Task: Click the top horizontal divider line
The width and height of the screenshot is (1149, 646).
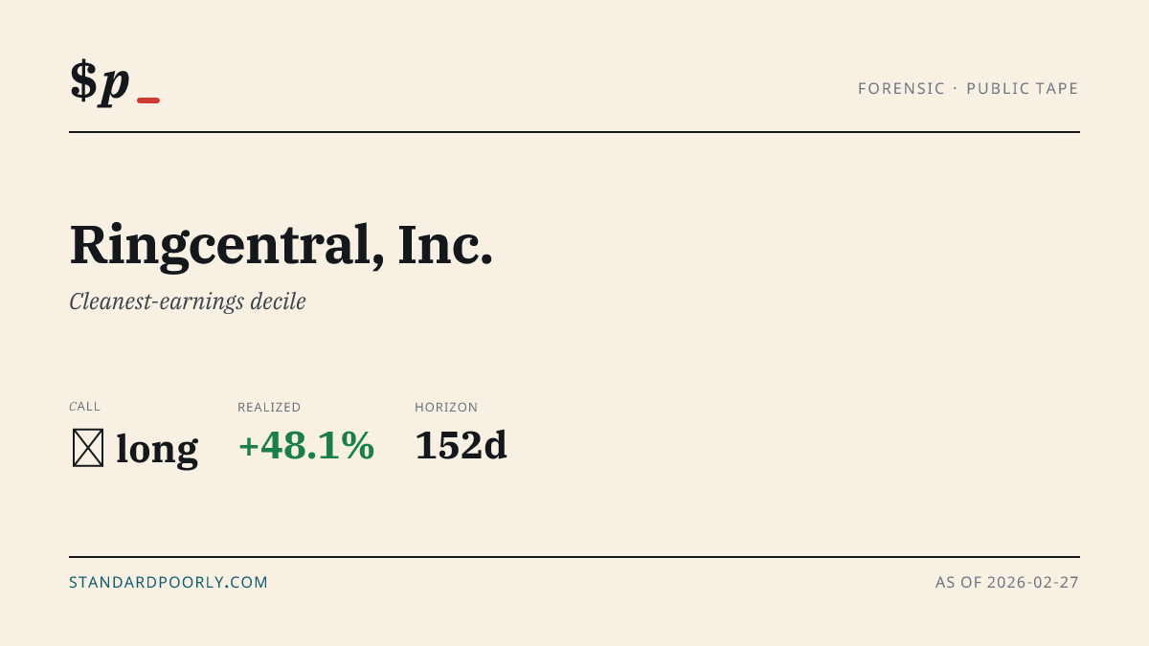Action: coord(574,132)
